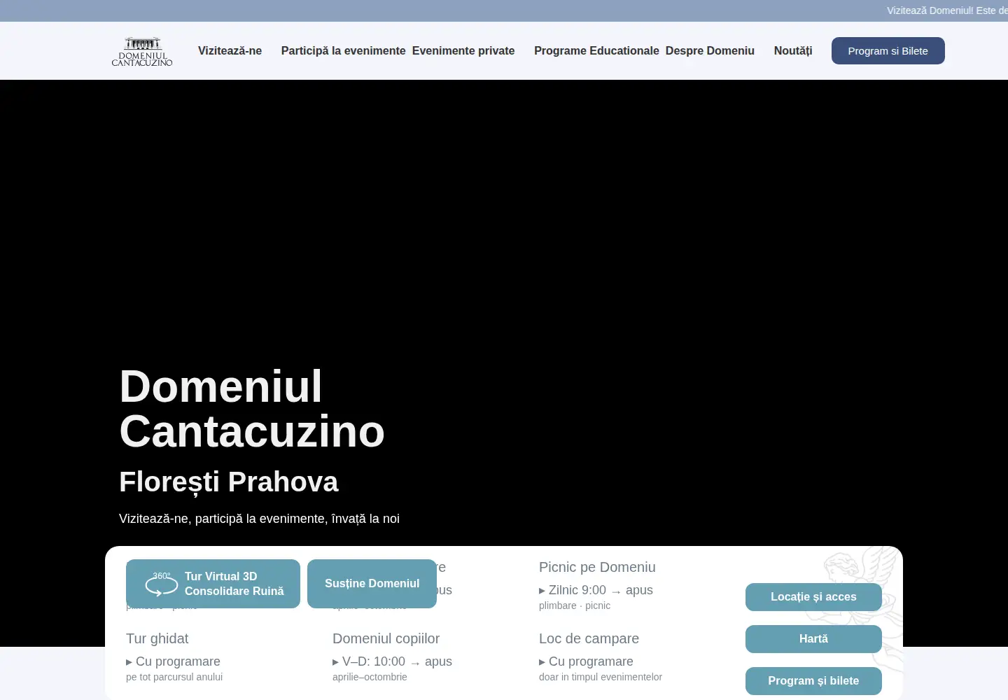This screenshot has width=1008, height=700.
Task: Click the Program si Bilete header button
Action: pyautogui.click(x=888, y=50)
